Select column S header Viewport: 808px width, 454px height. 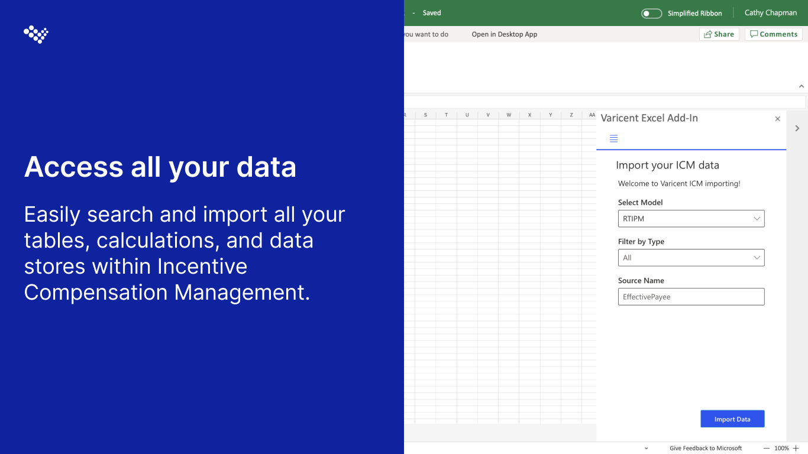(x=425, y=115)
